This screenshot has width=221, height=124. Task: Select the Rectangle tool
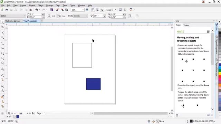(2, 53)
